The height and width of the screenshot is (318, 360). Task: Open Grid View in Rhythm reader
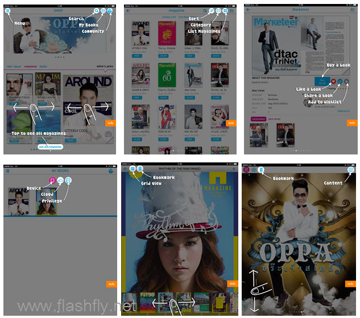coord(133,169)
